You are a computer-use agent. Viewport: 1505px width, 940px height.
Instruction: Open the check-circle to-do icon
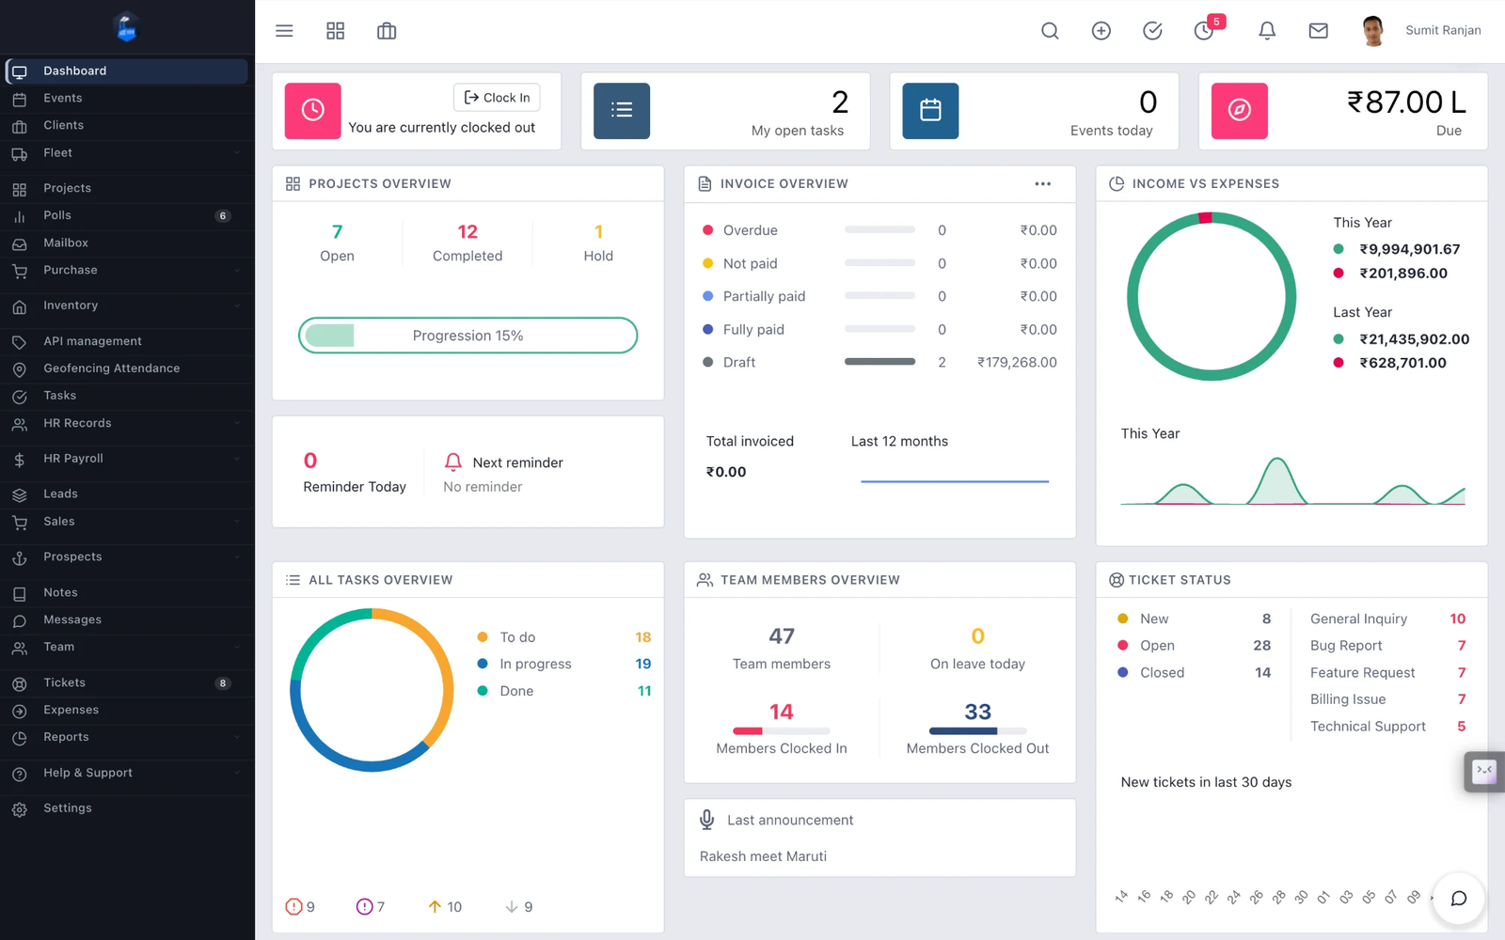click(x=1152, y=31)
